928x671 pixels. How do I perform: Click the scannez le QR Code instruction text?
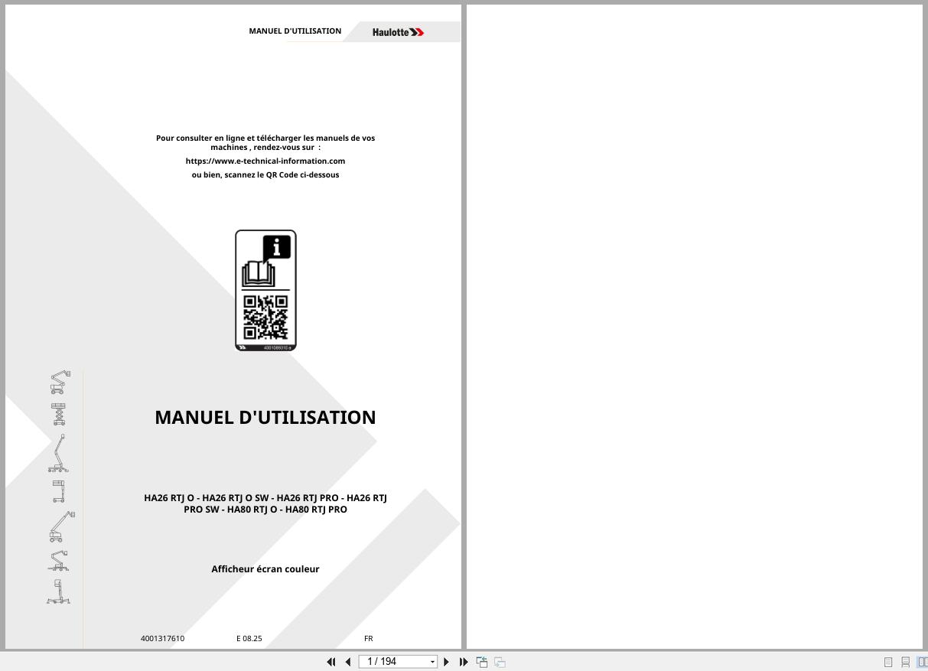tap(265, 174)
